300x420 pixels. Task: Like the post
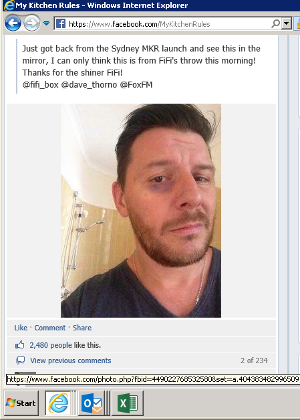[x=21, y=328]
